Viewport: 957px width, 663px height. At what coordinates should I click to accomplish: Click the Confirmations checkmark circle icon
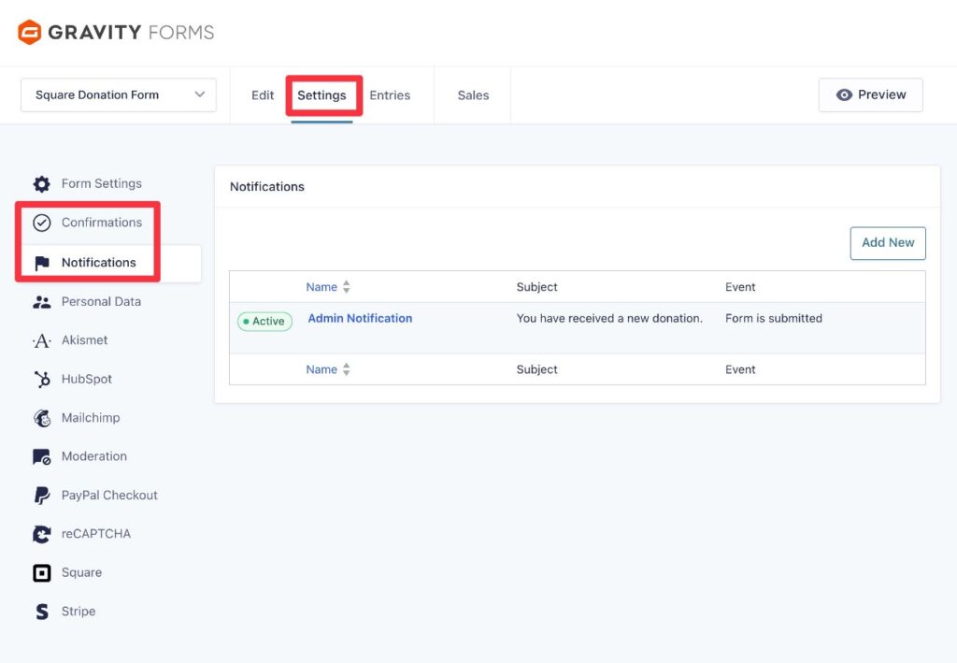41,223
